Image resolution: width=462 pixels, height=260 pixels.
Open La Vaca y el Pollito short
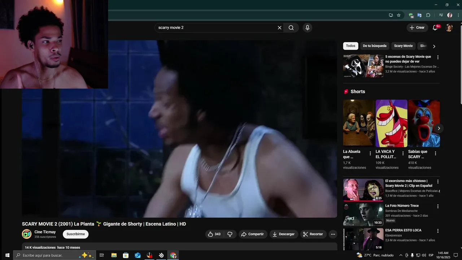pos(391,123)
